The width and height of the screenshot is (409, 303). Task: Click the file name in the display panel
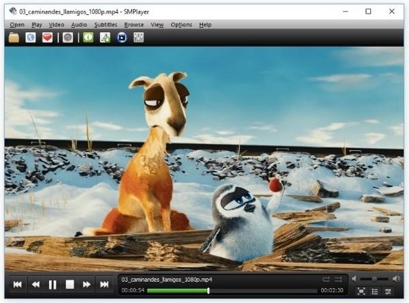point(167,280)
